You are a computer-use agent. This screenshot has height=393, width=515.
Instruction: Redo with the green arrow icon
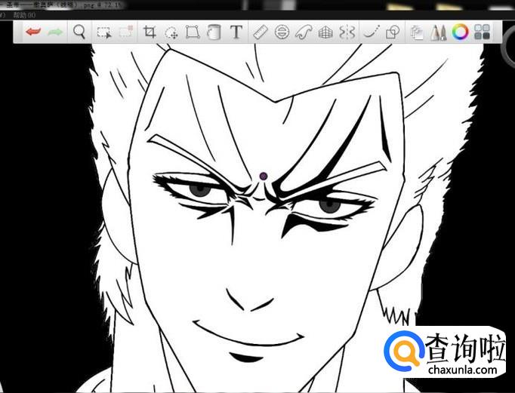click(55, 32)
